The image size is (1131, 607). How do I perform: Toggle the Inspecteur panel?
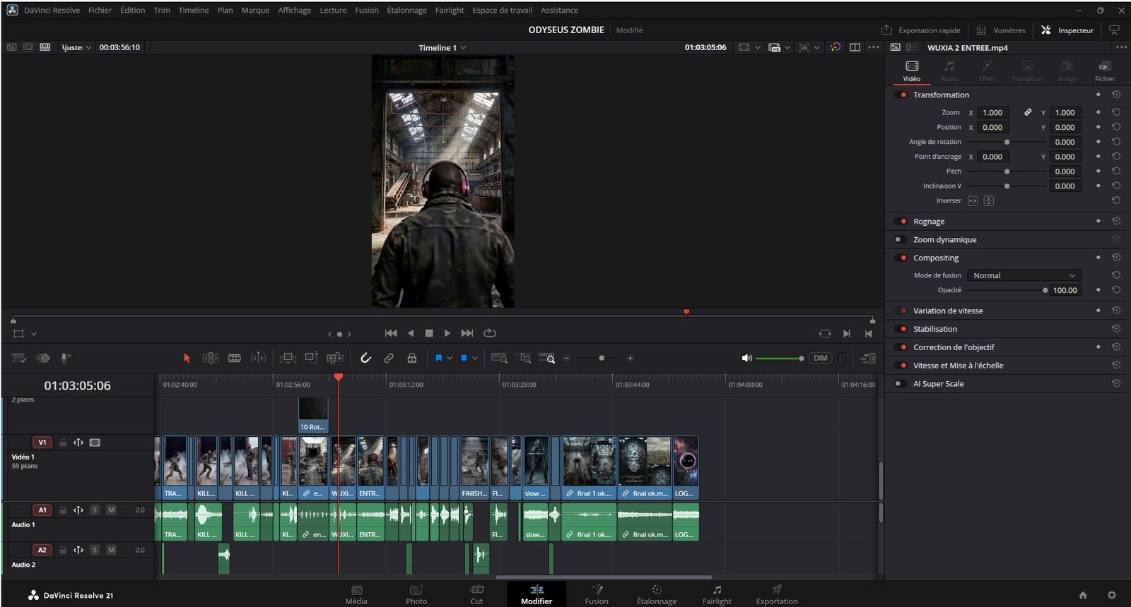(1067, 30)
